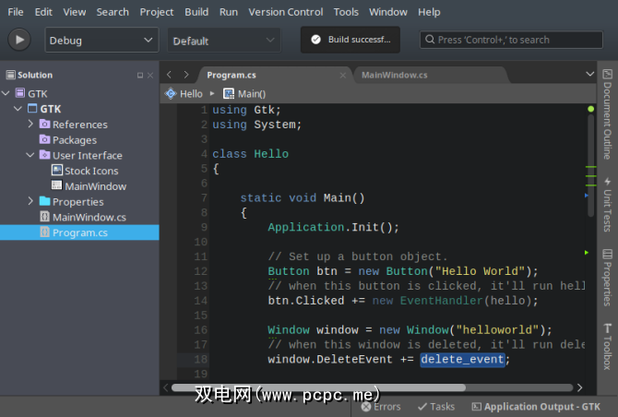618x417 pixels.
Task: Open the Unit Tests side panel
Action: (x=607, y=203)
